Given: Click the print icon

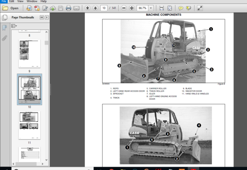Looking at the screenshot, I should (x=68, y=8).
